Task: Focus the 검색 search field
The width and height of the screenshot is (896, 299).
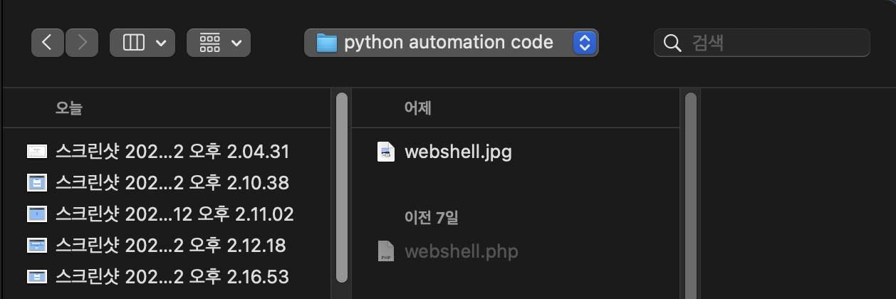Action: click(761, 43)
